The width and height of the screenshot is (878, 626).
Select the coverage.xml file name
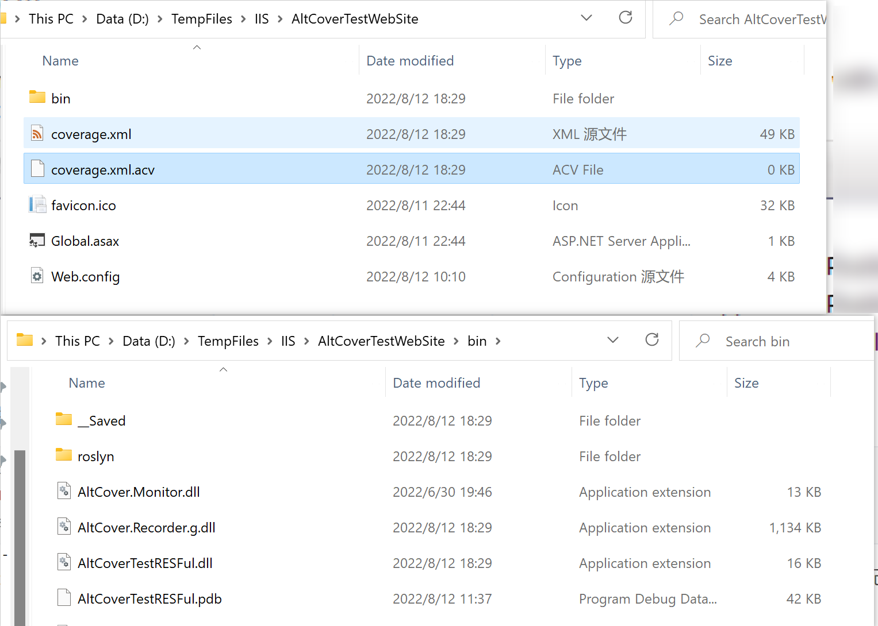(91, 134)
